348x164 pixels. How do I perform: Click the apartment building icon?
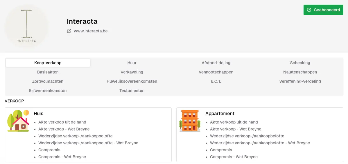tap(189, 121)
